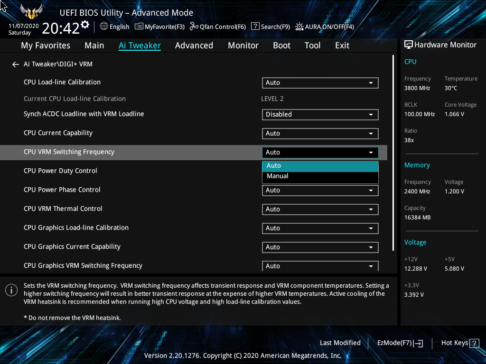486x364 pixels.
Task: Click the Memory frequency 2400 MHz value
Action: point(417,191)
